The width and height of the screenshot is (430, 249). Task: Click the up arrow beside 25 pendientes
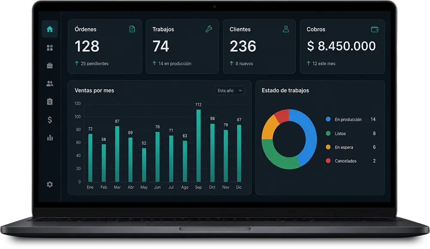pos(77,63)
